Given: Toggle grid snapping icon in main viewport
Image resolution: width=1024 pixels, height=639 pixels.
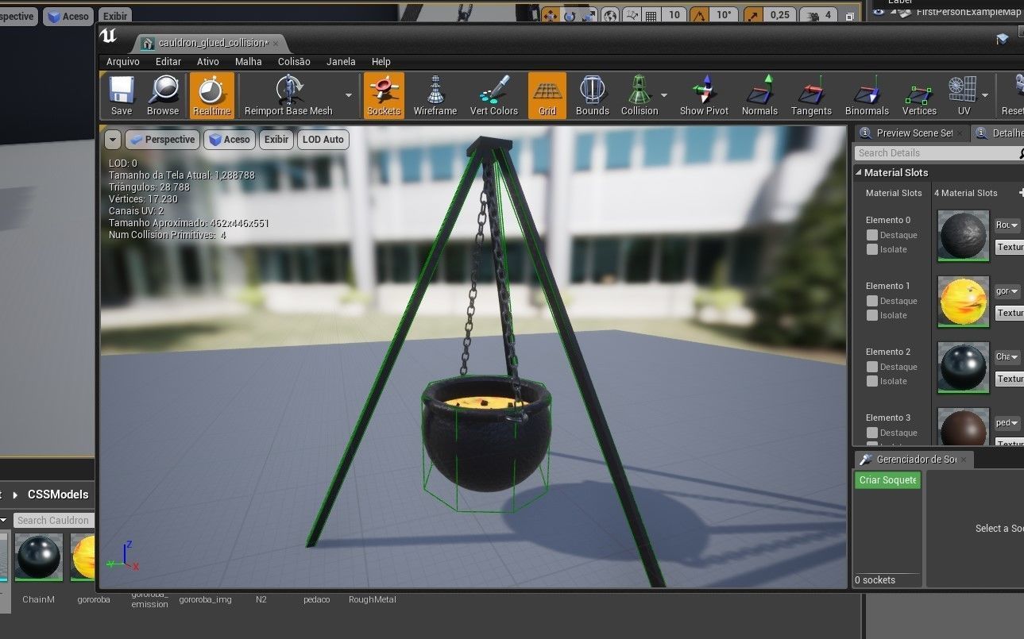Looking at the screenshot, I should click(x=651, y=15).
